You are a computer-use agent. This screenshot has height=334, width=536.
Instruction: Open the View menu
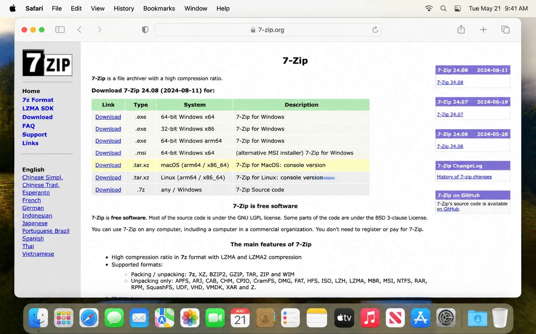(98, 8)
